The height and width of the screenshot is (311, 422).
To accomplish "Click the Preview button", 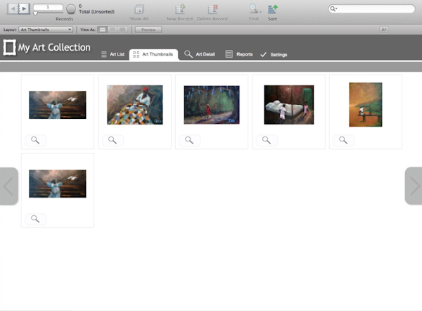I will tap(148, 30).
